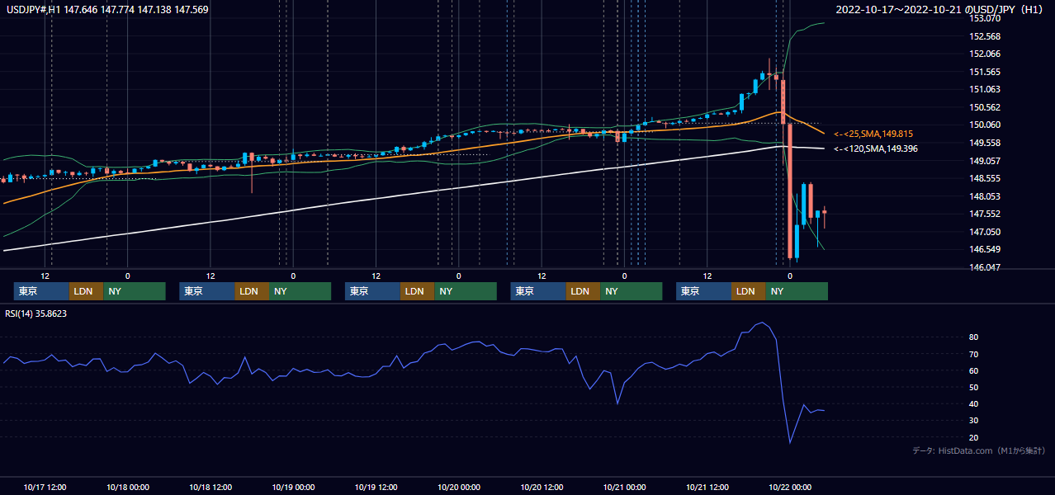Click the RSI 30 level label
The image size is (1055, 495).
pos(974,421)
